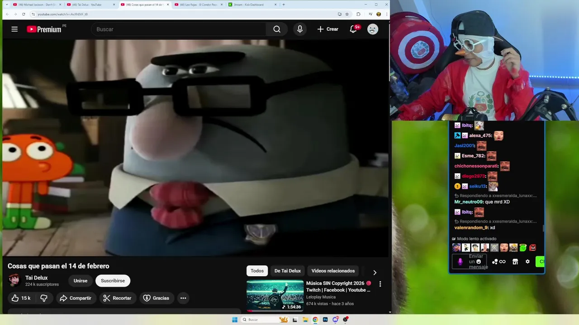Viewport: 579px width, 325px height.
Task: Open Discord from taskbar
Action: 335,320
